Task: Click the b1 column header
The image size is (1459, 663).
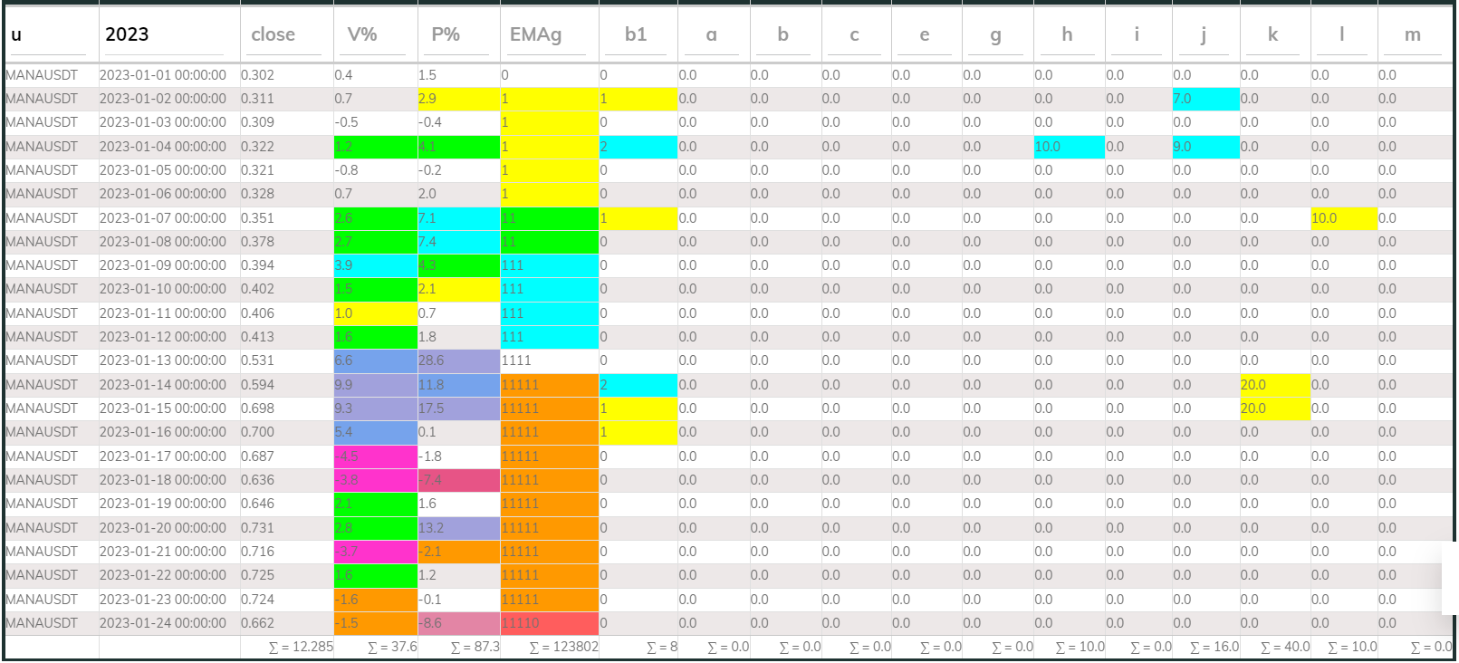Action: coord(636,34)
